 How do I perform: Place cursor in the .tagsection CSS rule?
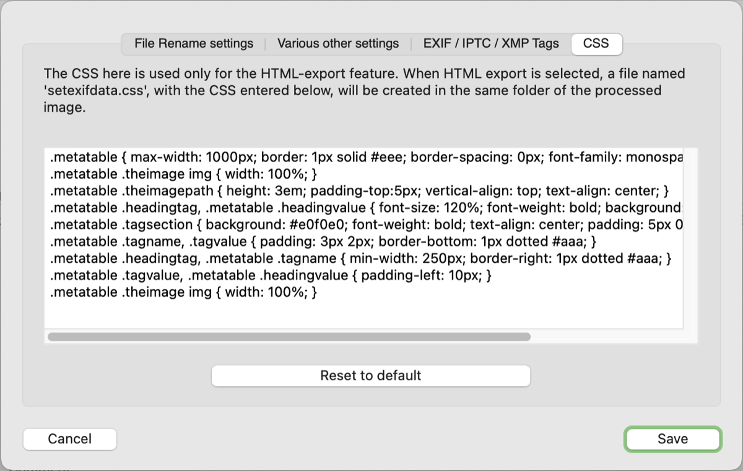click(x=365, y=225)
